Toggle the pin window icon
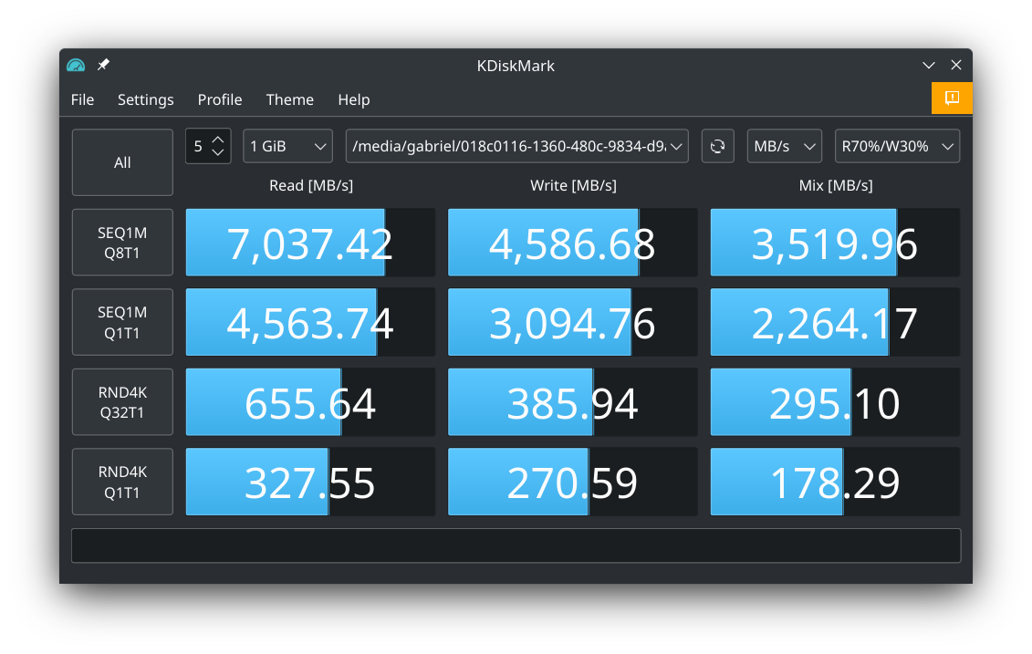 (x=103, y=66)
